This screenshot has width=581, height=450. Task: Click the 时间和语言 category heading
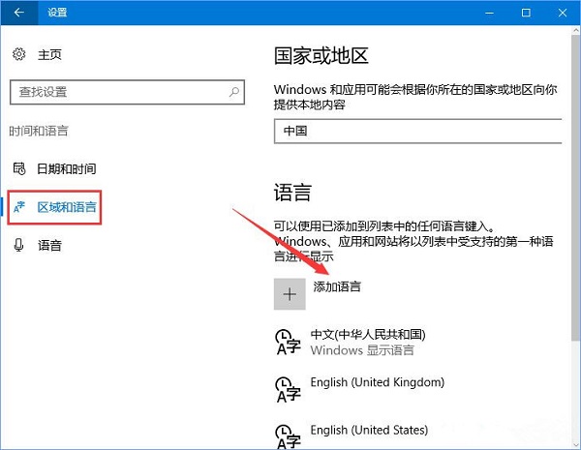39,131
